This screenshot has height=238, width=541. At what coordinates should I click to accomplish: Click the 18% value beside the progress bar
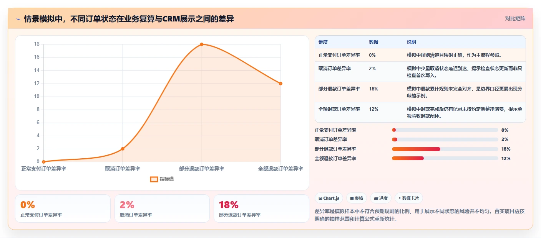(506, 149)
